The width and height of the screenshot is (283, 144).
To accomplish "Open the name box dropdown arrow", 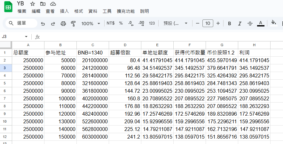I will 26,37.
